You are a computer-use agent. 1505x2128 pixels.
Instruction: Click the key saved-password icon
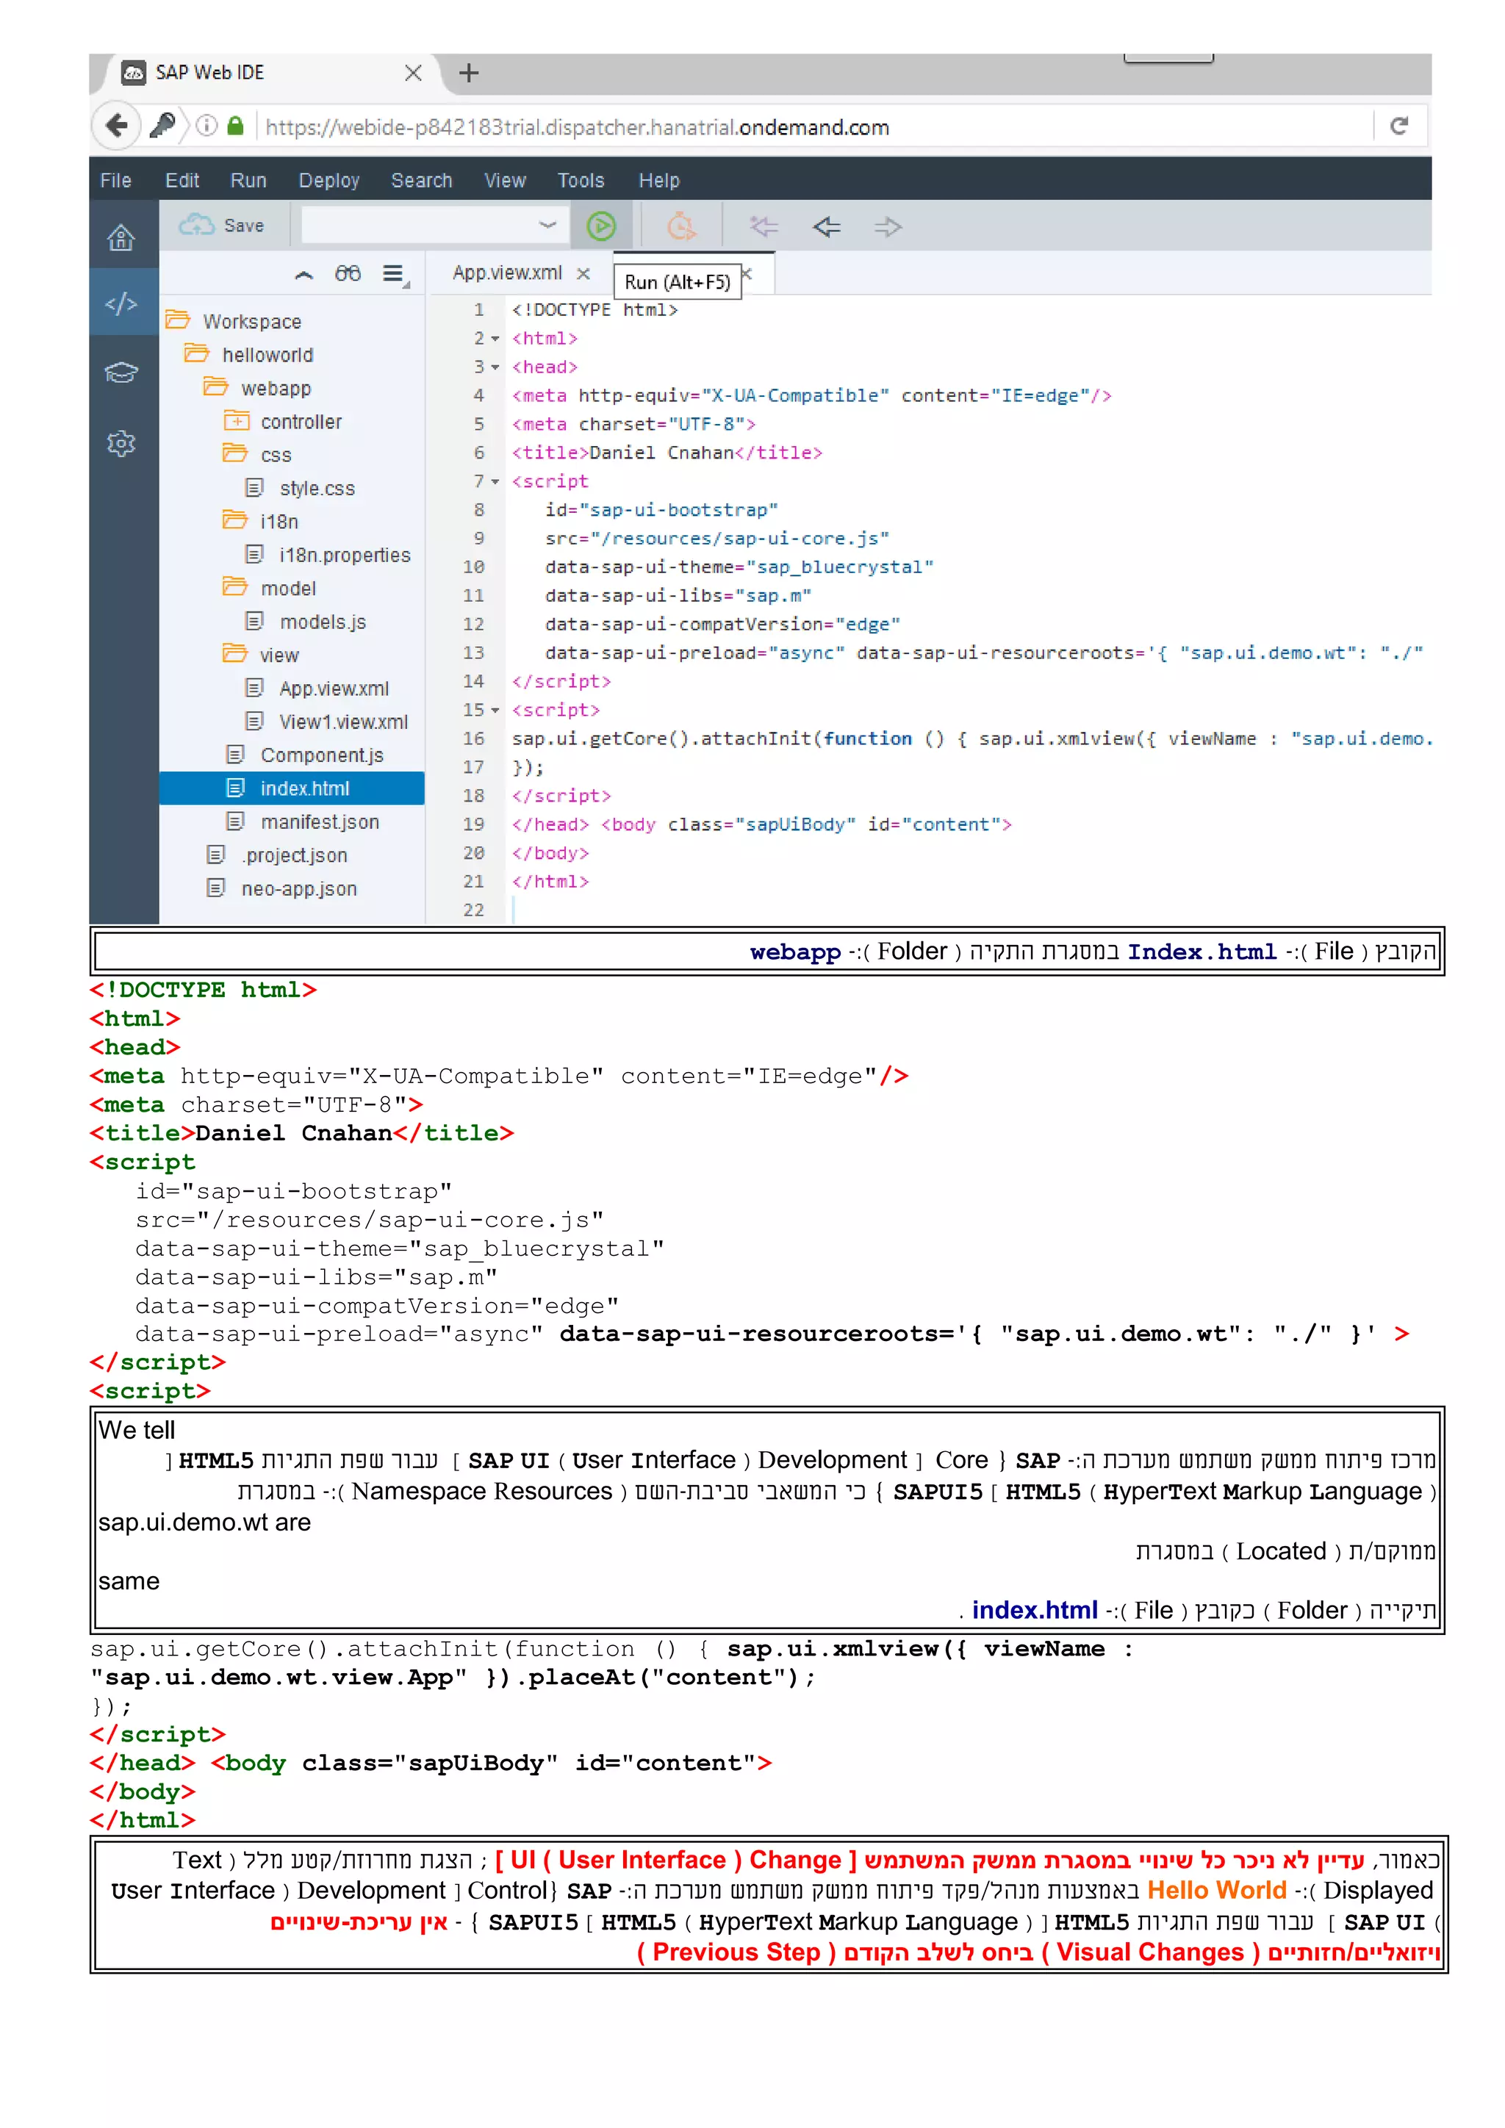pyautogui.click(x=162, y=125)
